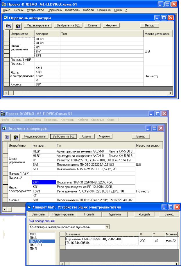Click Записать in the Аппарат KM1 dialog
The width and height of the screenshot is (181, 266).
[38, 214]
